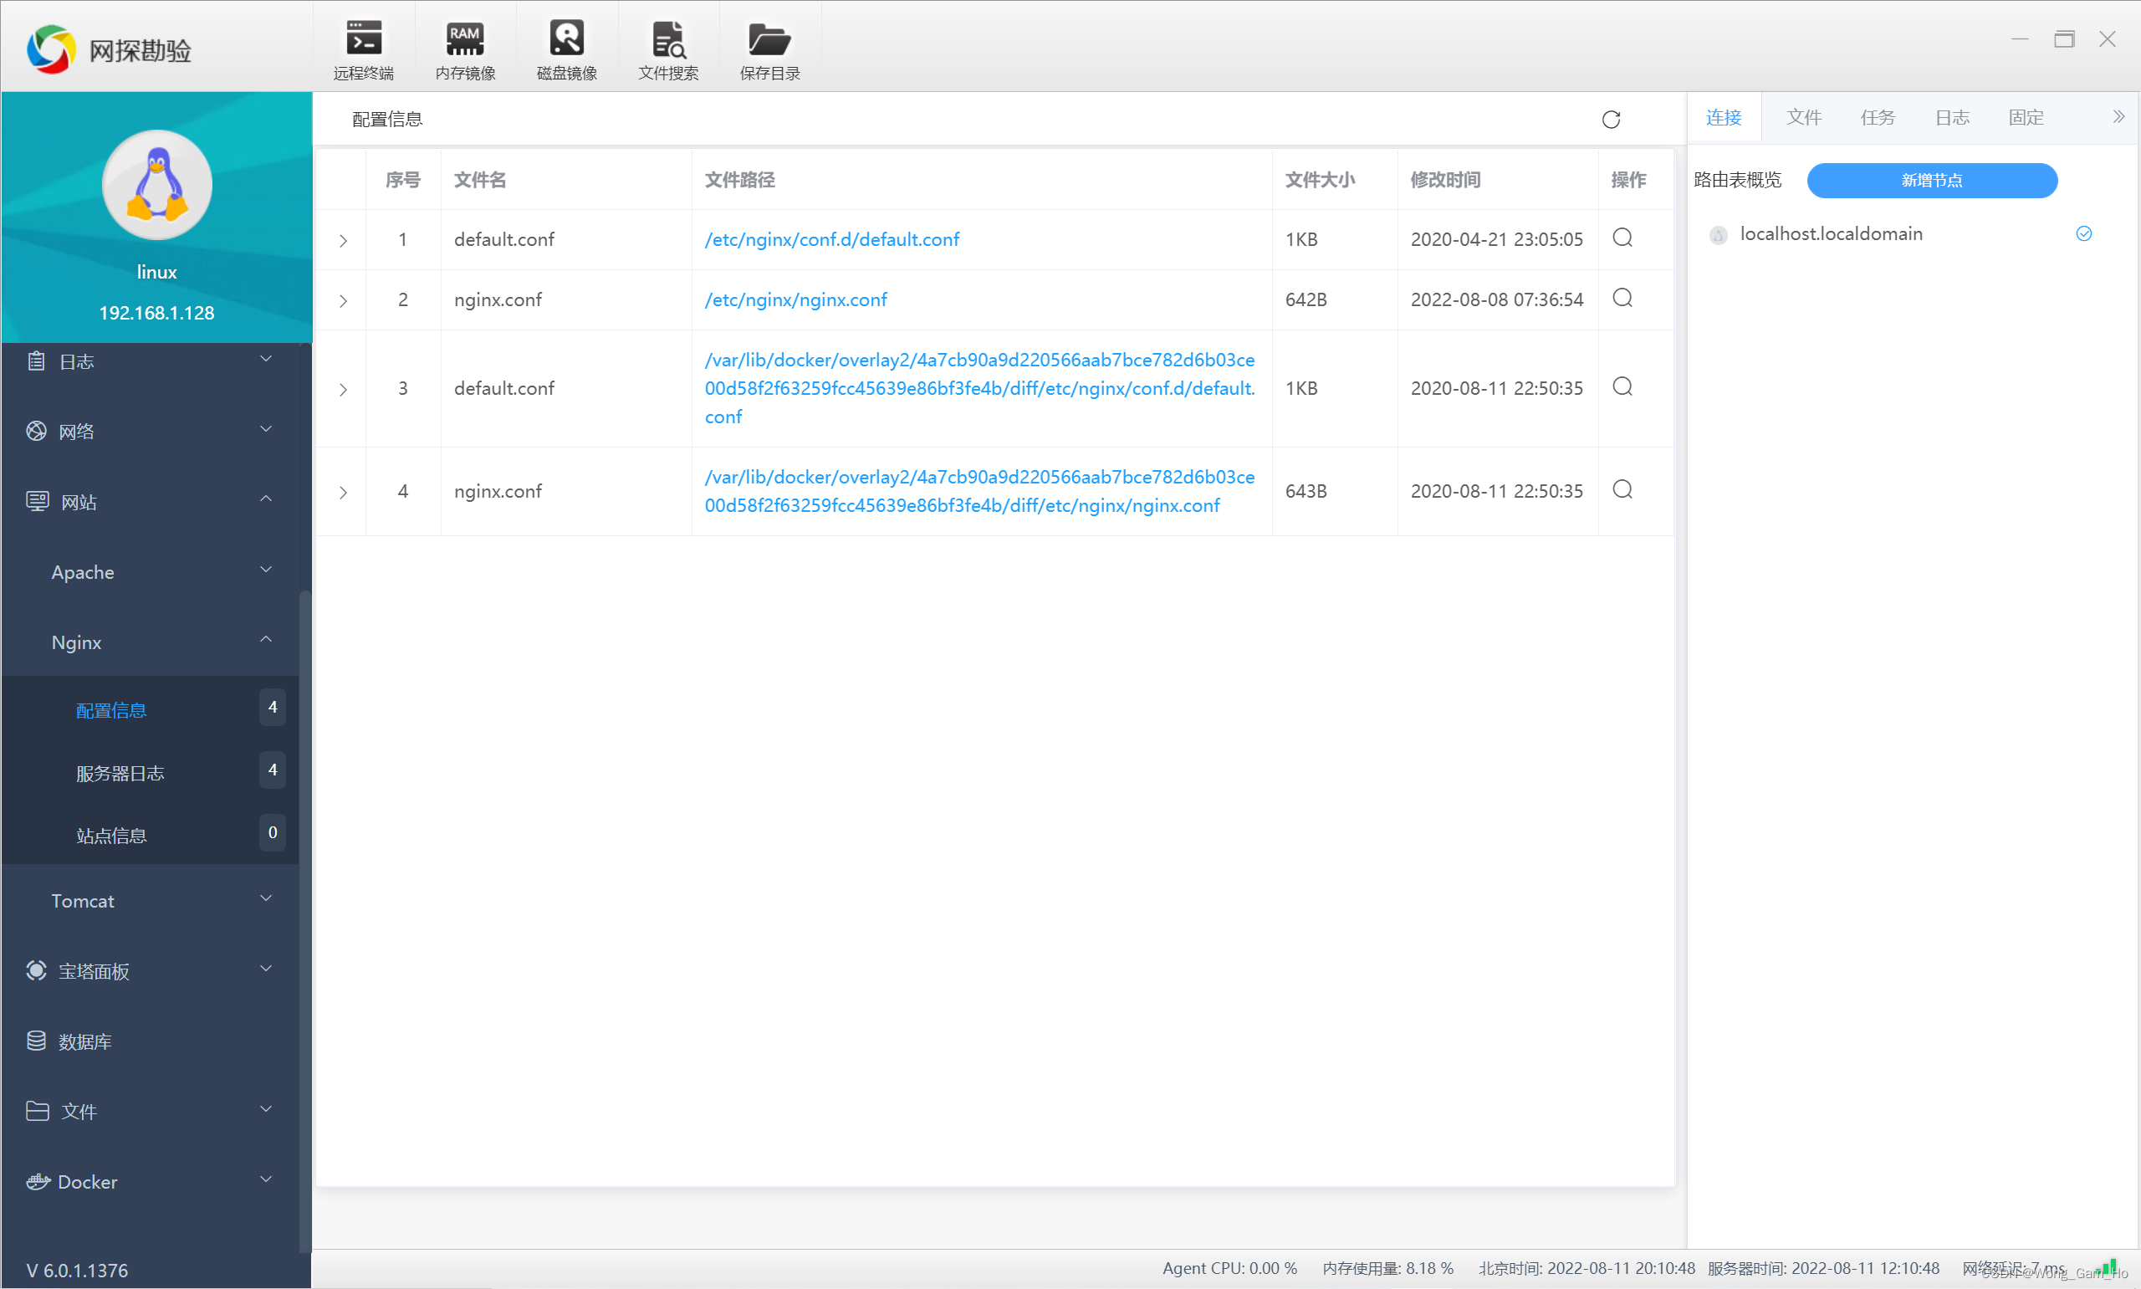The width and height of the screenshot is (2141, 1289).
Task: Open docker overlay2 nginx.conf path link
Action: (979, 491)
